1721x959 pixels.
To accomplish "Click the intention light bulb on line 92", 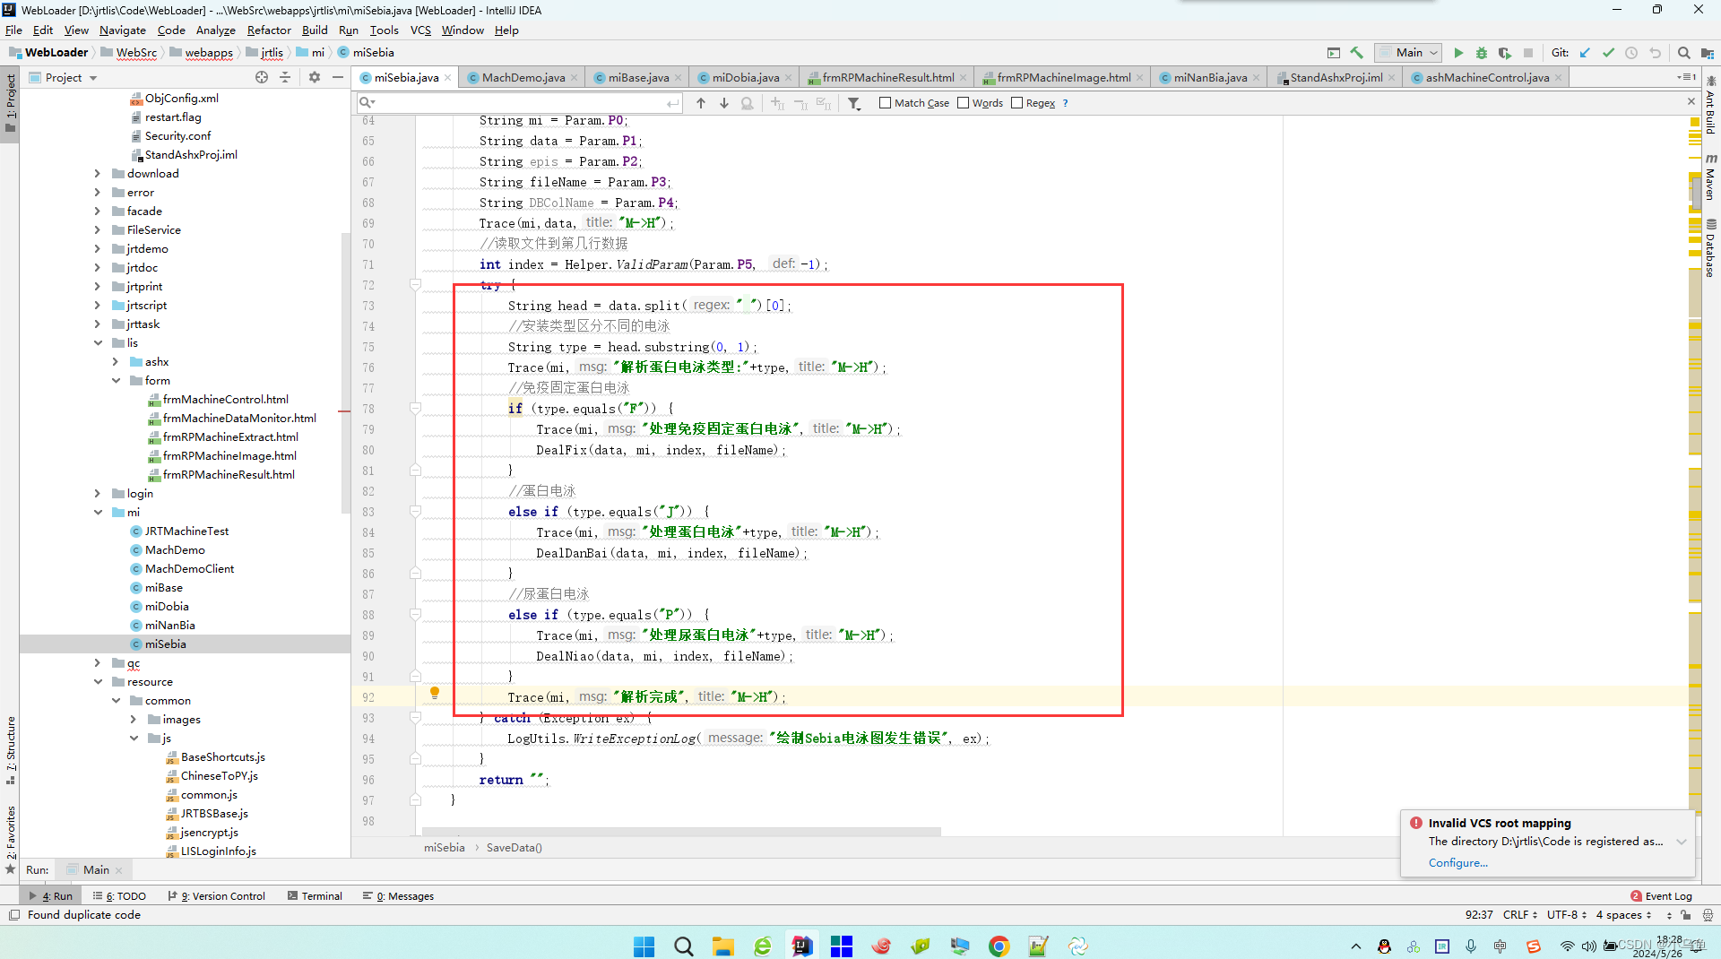I will (435, 693).
